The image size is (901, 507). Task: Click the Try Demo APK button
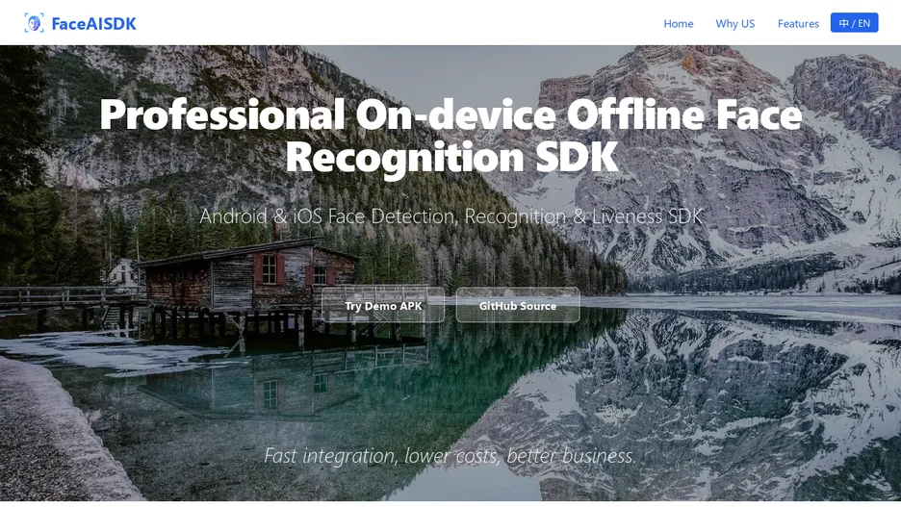pos(383,306)
